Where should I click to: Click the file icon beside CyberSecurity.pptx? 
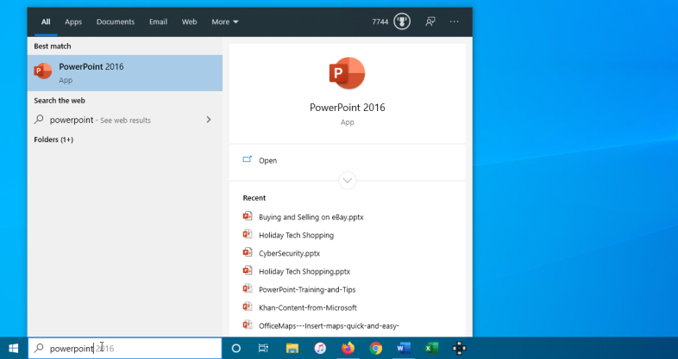[x=248, y=252]
